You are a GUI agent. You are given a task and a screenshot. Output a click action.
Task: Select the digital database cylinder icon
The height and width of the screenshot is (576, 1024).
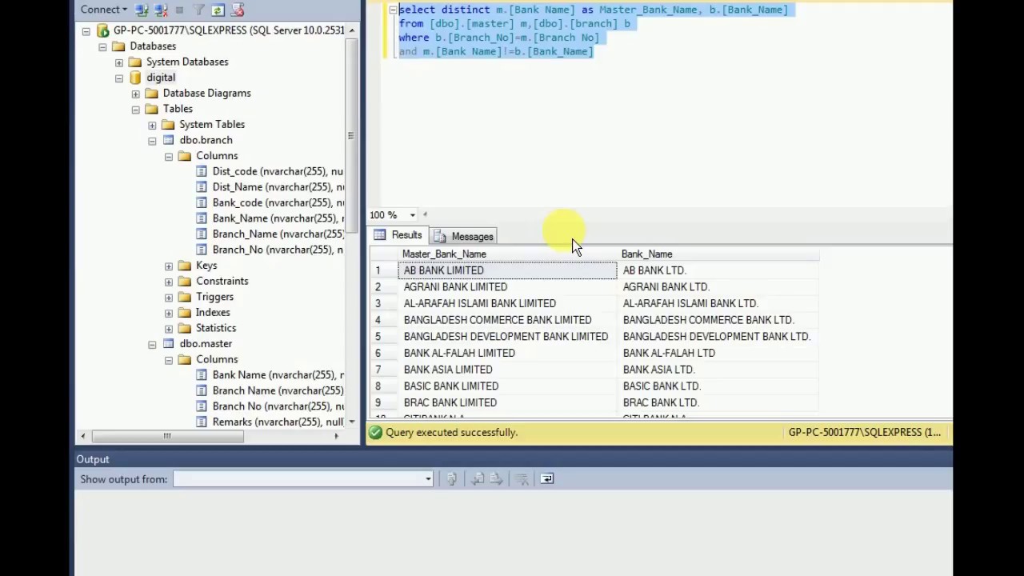point(135,78)
